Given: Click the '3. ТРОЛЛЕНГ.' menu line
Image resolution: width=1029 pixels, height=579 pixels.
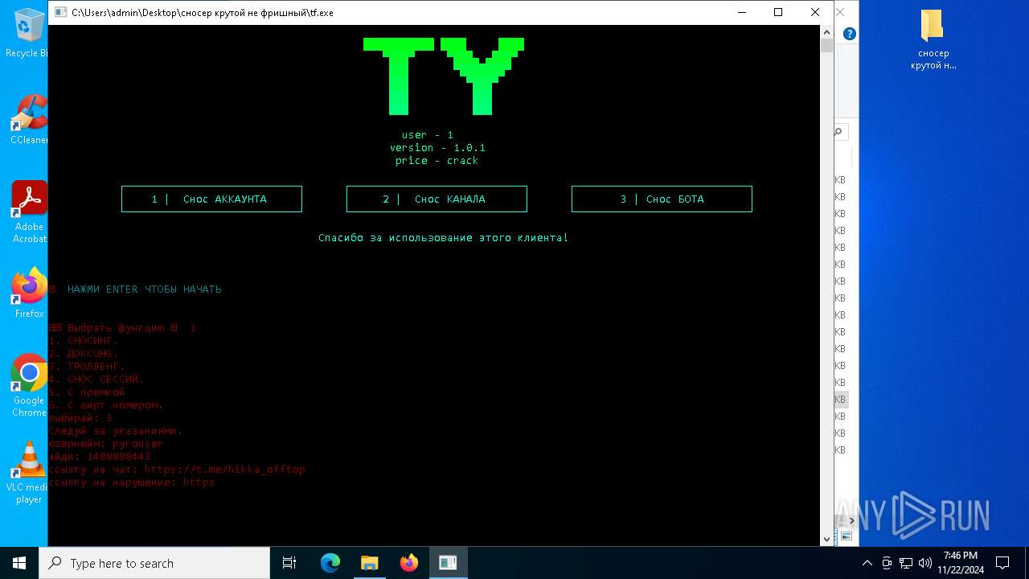Looking at the screenshot, I should [86, 367].
